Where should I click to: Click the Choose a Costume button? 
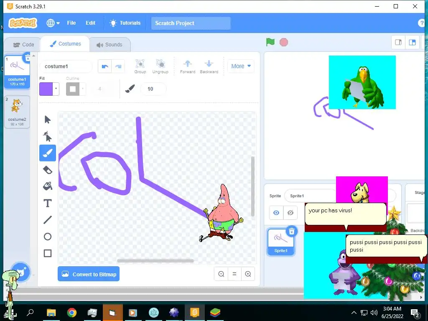21,272
